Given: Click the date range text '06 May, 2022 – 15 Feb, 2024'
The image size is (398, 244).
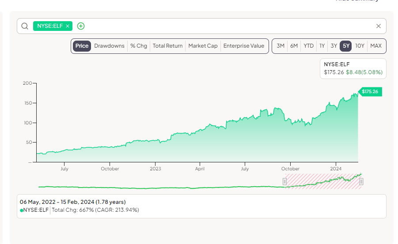Looking at the screenshot, I should [x=57, y=202].
